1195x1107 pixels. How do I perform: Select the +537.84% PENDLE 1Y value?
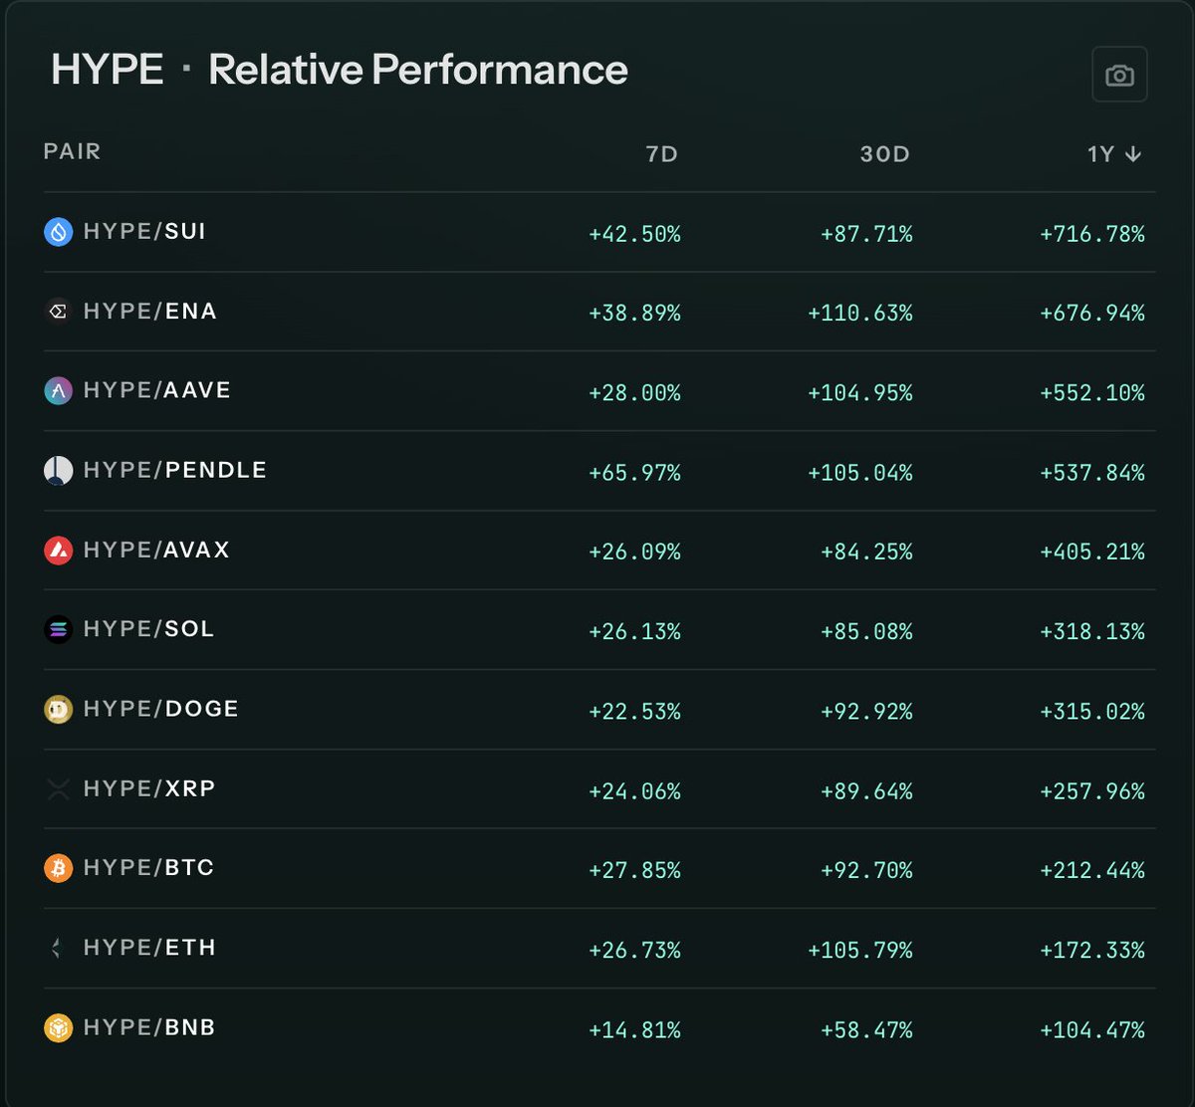pos(1092,473)
